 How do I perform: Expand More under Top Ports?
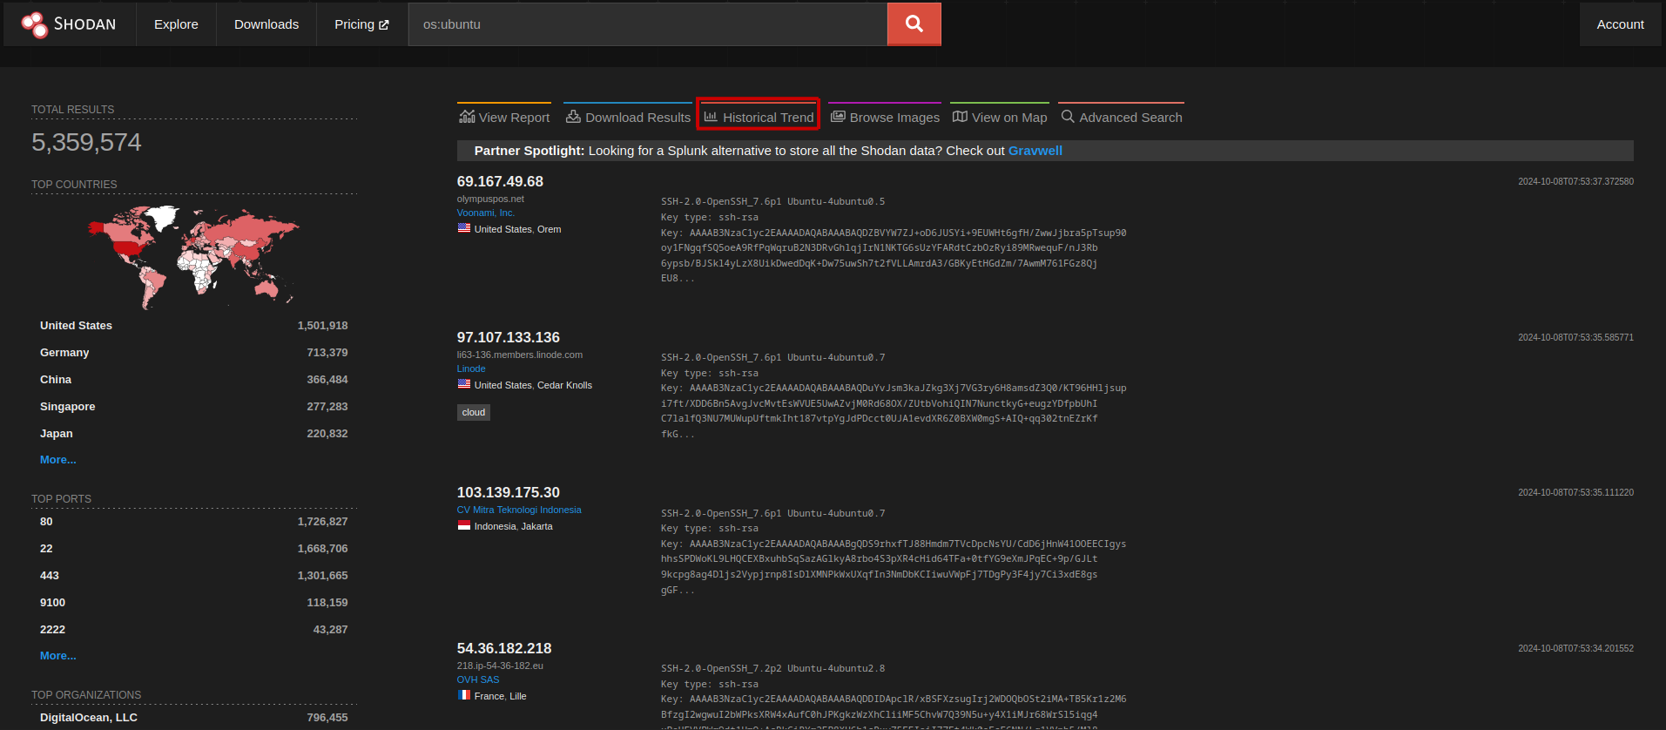tap(58, 656)
